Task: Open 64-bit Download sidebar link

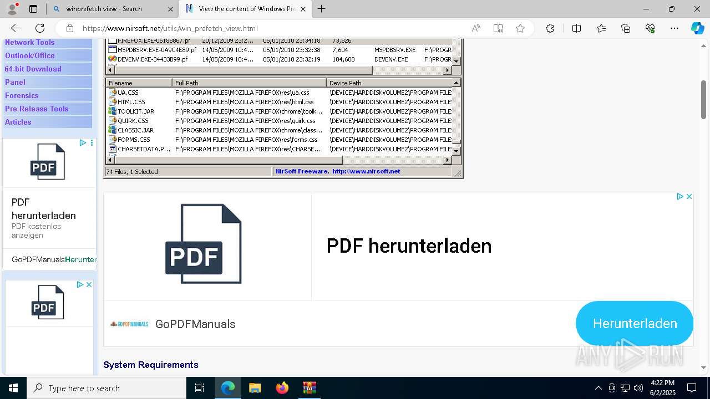Action: 33,69
